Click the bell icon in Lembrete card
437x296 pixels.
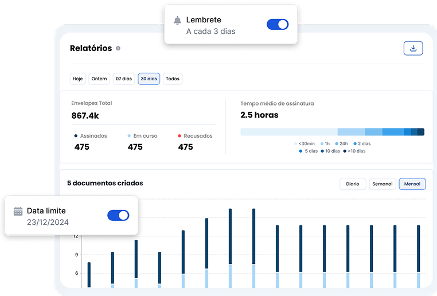point(178,20)
